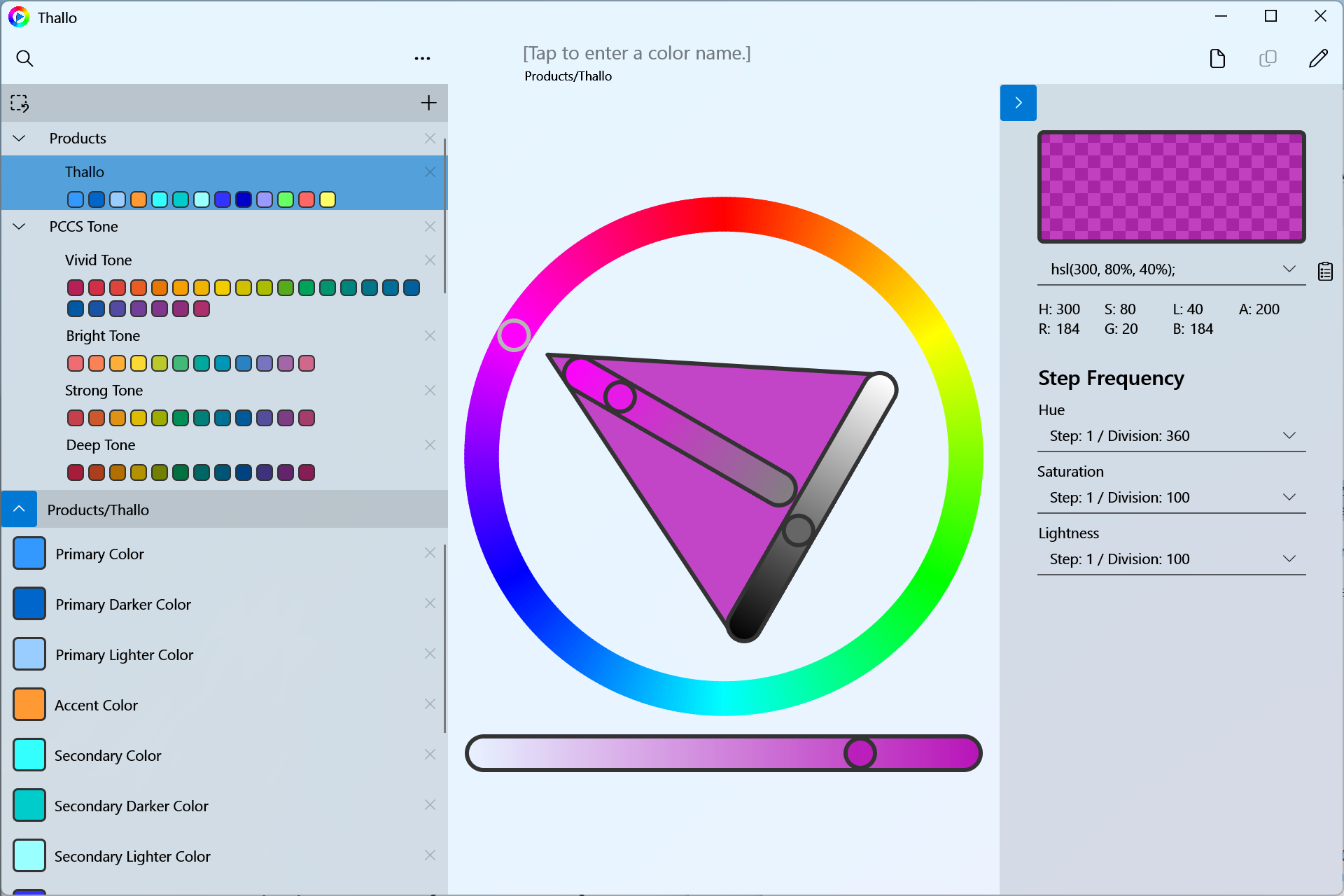
Task: Open the three-dots more options menu
Action: pyautogui.click(x=422, y=58)
